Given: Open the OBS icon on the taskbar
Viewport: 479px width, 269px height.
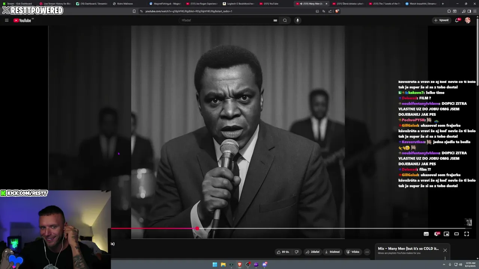Looking at the screenshot, I should tap(248, 265).
